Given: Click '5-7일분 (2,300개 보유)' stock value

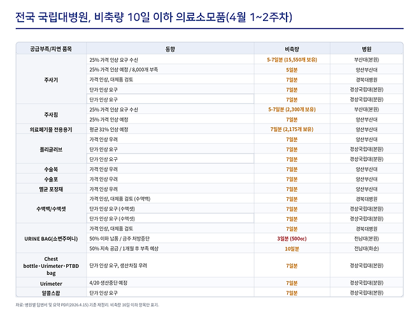Looking at the screenshot, I should (292, 109).
